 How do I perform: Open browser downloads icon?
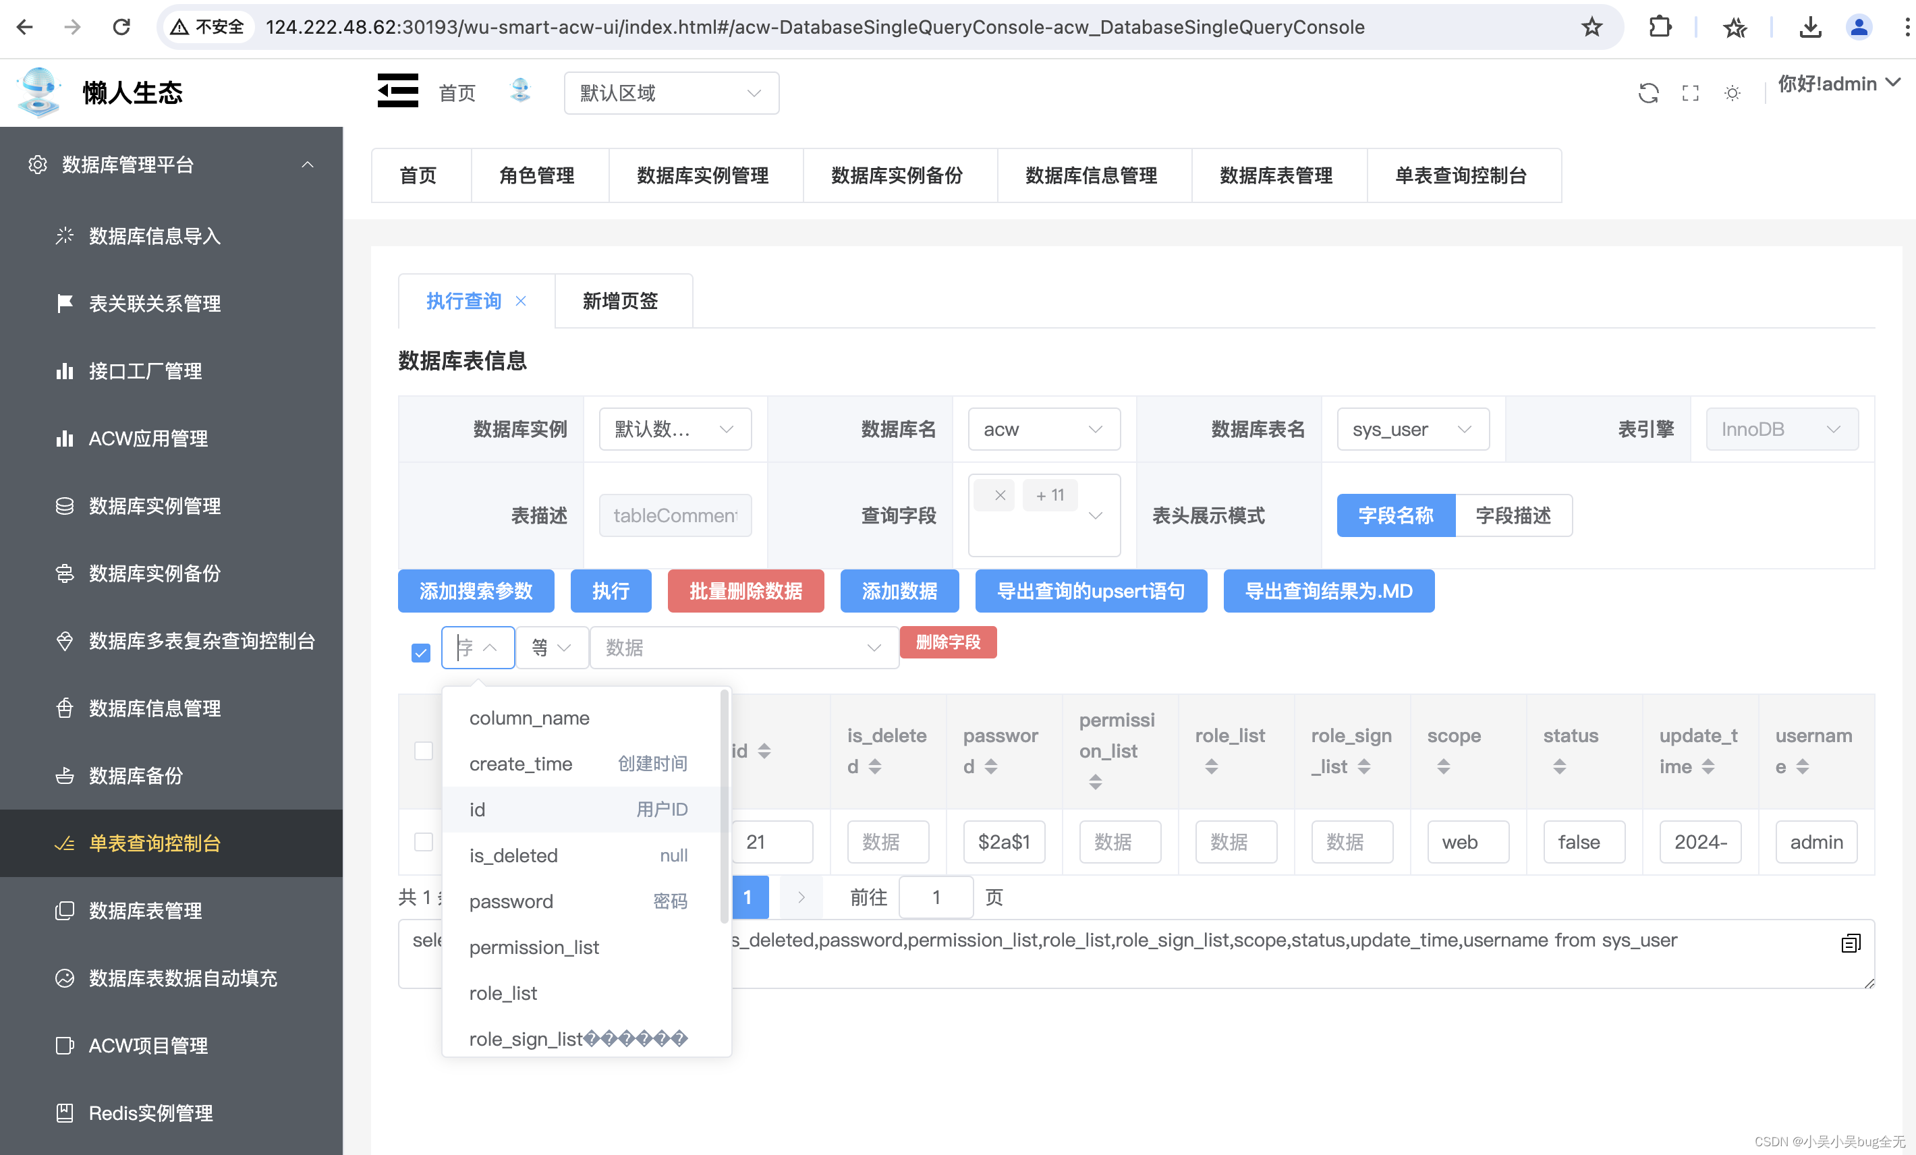[1809, 27]
